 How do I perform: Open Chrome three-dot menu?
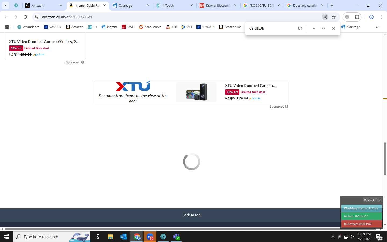381,17
